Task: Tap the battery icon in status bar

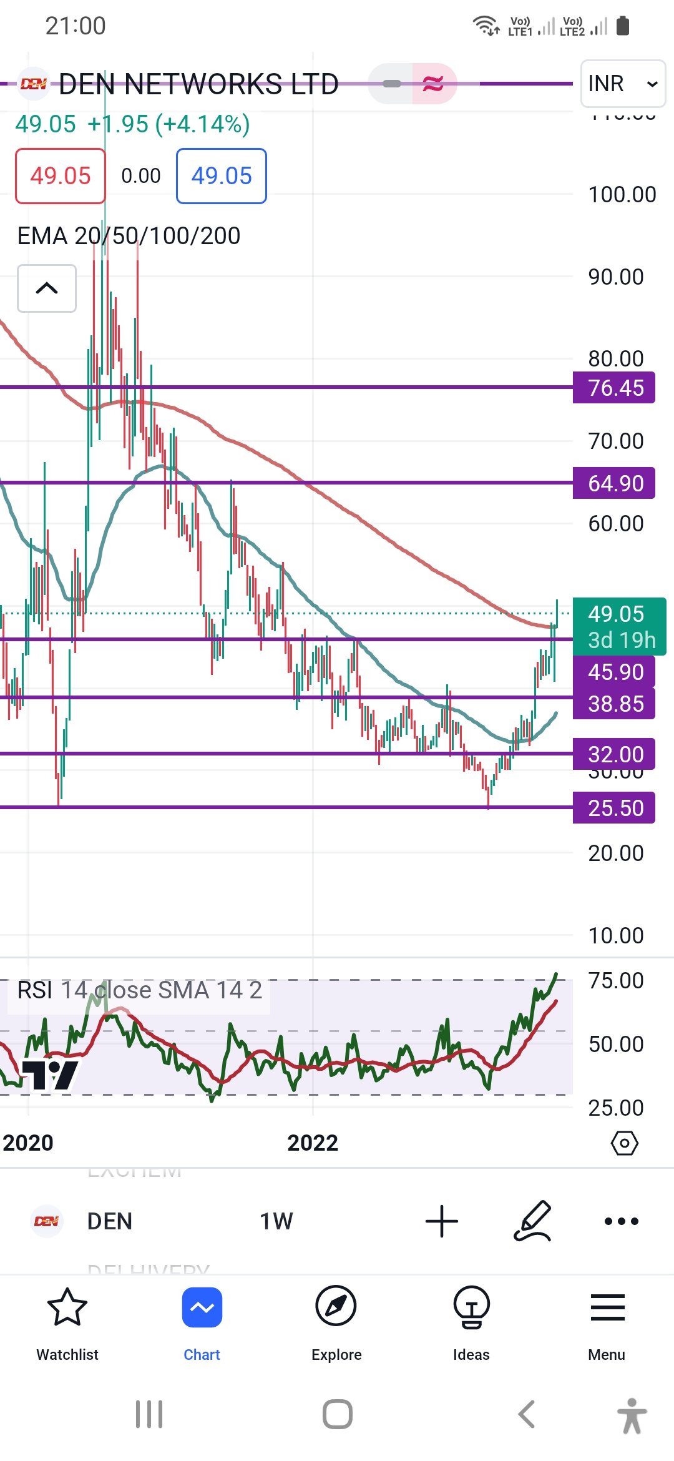Action: coord(623,26)
